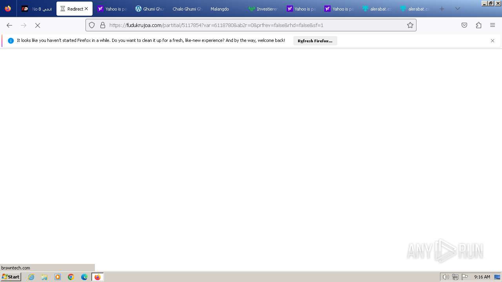Image resolution: width=502 pixels, height=282 pixels.
Task: Switch to the Investieren tab
Action: pos(263,9)
